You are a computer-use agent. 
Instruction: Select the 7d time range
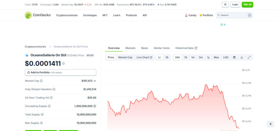pos(185,57)
